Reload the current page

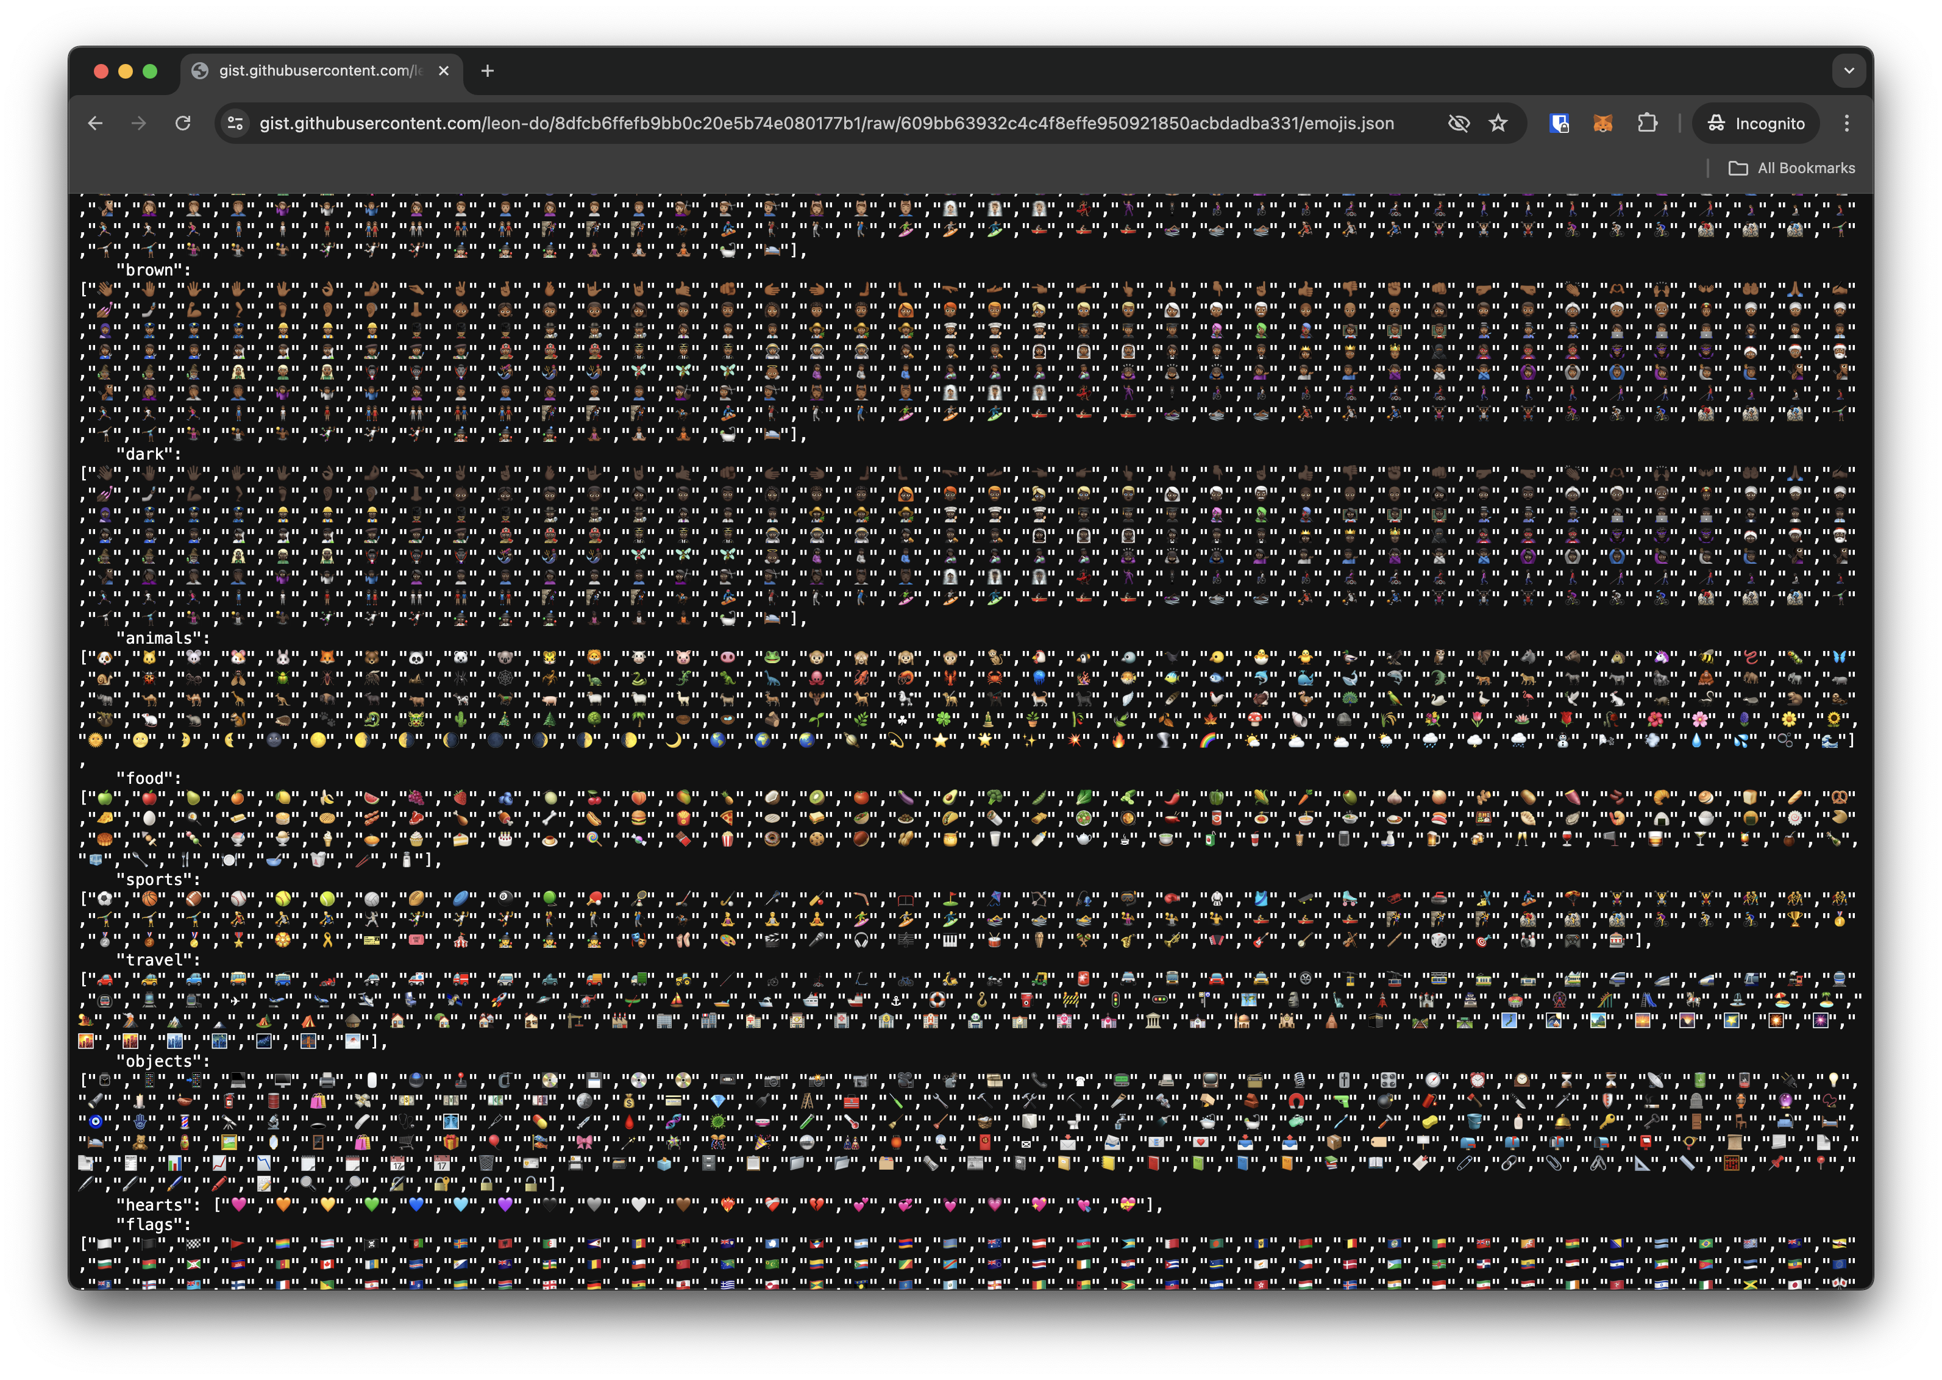click(x=183, y=123)
